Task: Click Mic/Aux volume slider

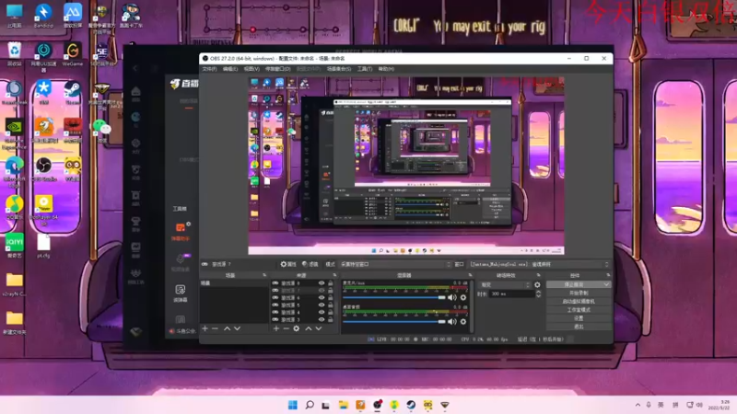Action: click(x=394, y=297)
